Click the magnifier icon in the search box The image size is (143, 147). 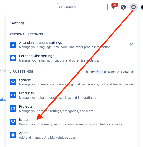pos(61,7)
